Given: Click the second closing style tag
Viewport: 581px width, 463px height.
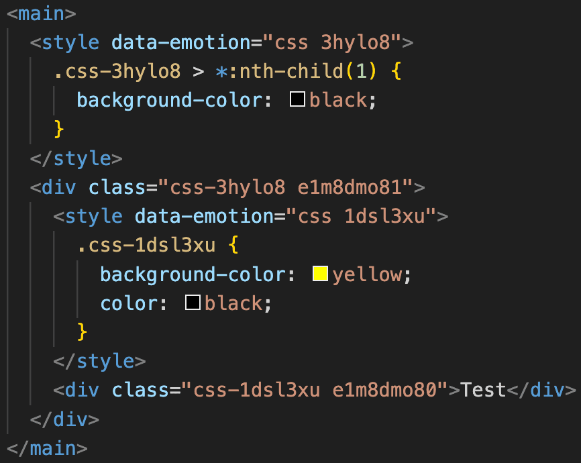Looking at the screenshot, I should [x=99, y=361].
